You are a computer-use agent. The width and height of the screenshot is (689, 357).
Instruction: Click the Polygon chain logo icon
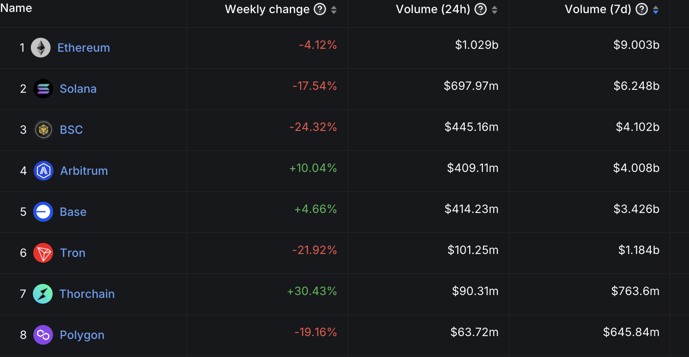pos(43,335)
